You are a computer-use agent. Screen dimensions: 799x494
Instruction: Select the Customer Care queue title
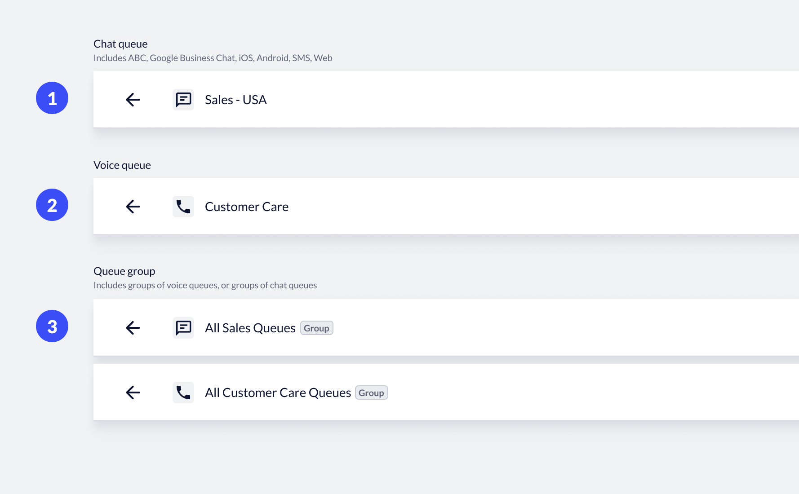(246, 207)
